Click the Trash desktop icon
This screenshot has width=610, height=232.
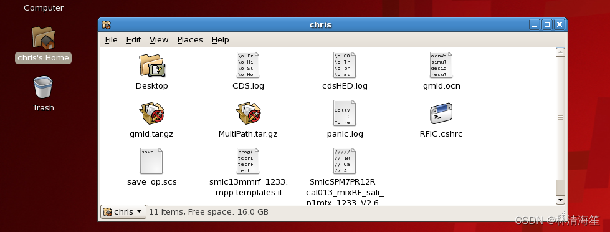[x=43, y=94]
